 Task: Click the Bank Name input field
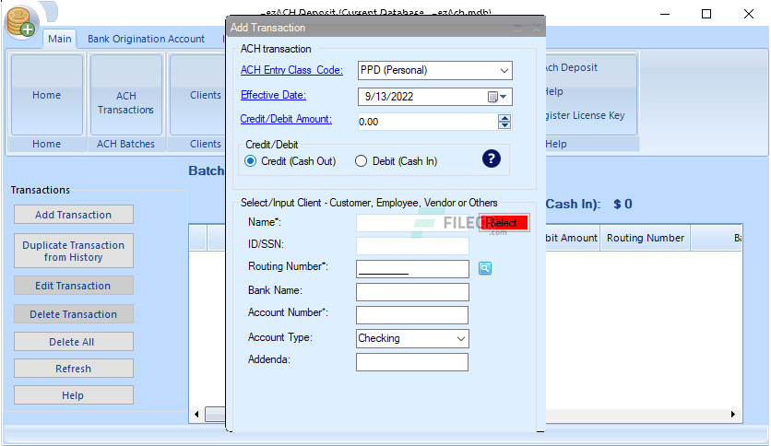click(x=412, y=292)
